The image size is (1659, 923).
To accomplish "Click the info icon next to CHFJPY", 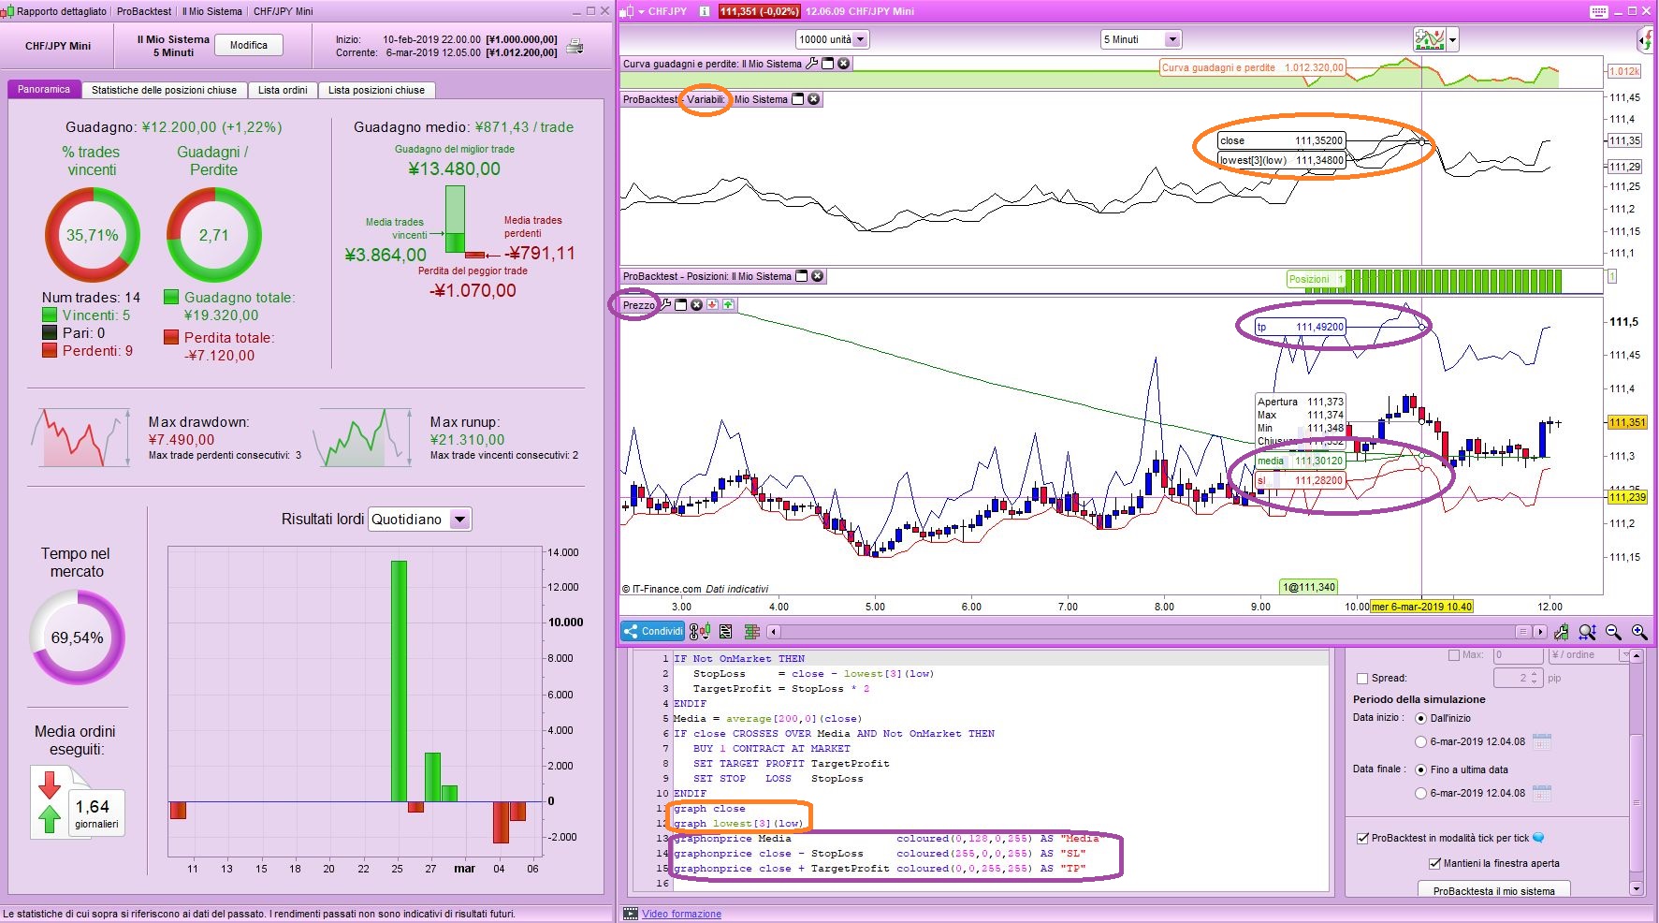I will tap(705, 11).
